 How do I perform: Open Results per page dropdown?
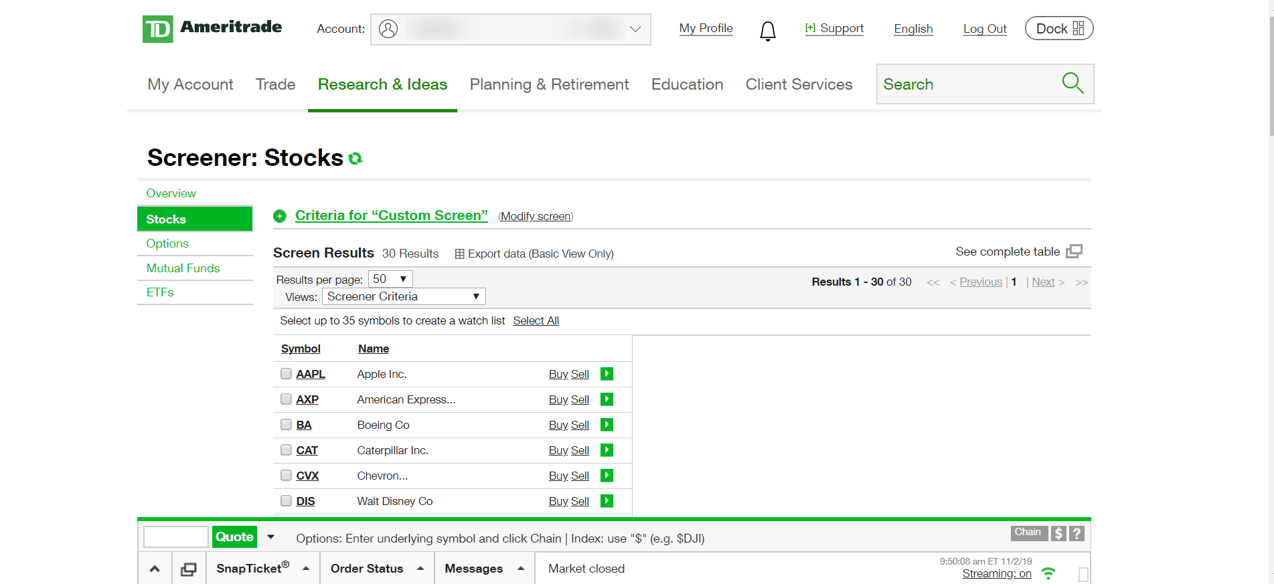tap(390, 279)
